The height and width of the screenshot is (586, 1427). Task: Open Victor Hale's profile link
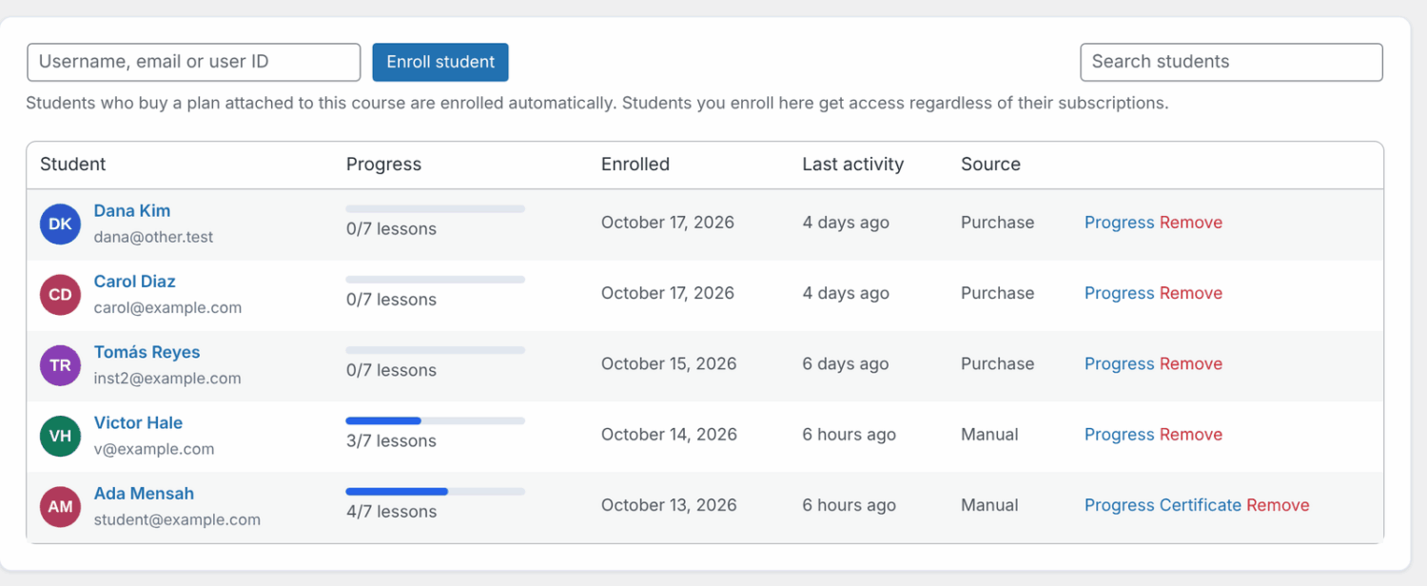click(x=138, y=422)
